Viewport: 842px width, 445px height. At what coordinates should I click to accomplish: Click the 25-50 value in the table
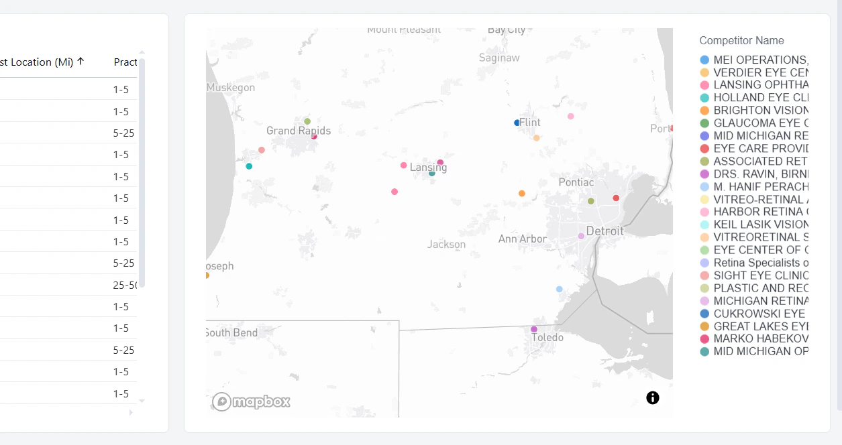125,285
